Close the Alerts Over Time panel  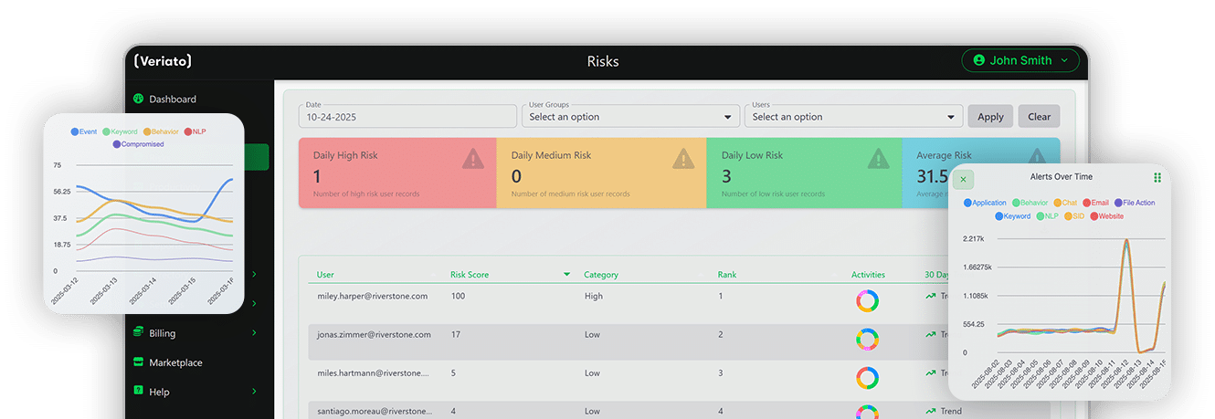tap(963, 180)
